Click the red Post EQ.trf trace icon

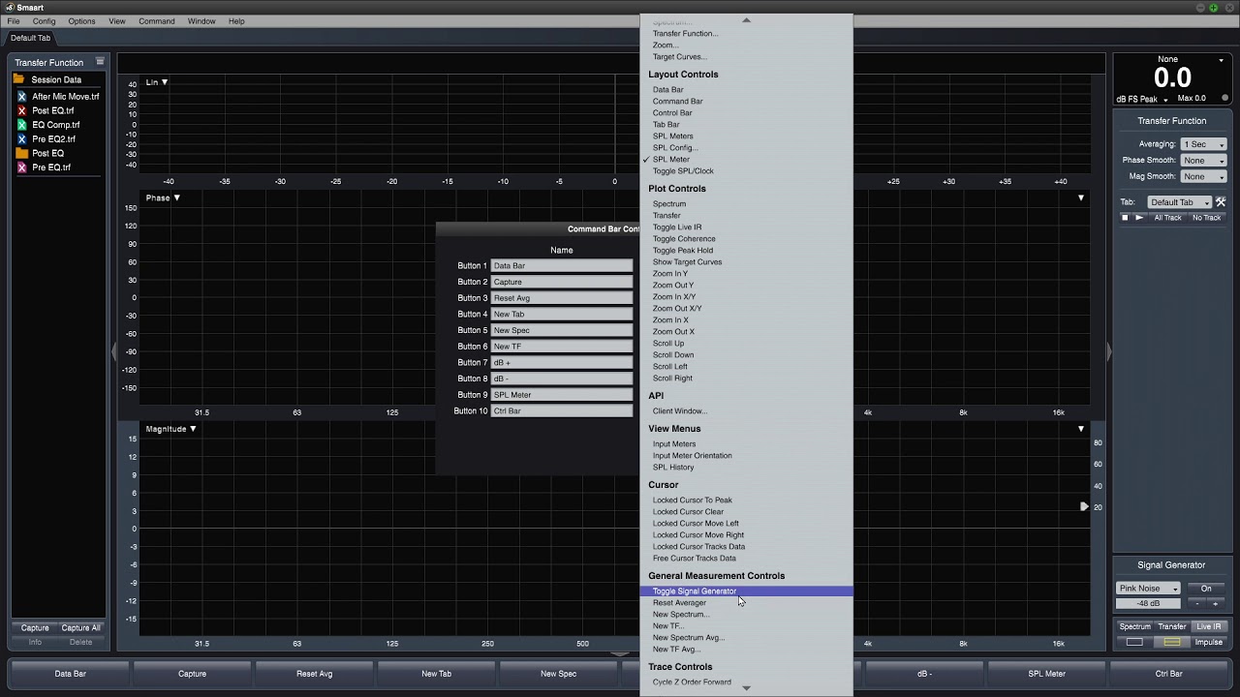(21, 110)
